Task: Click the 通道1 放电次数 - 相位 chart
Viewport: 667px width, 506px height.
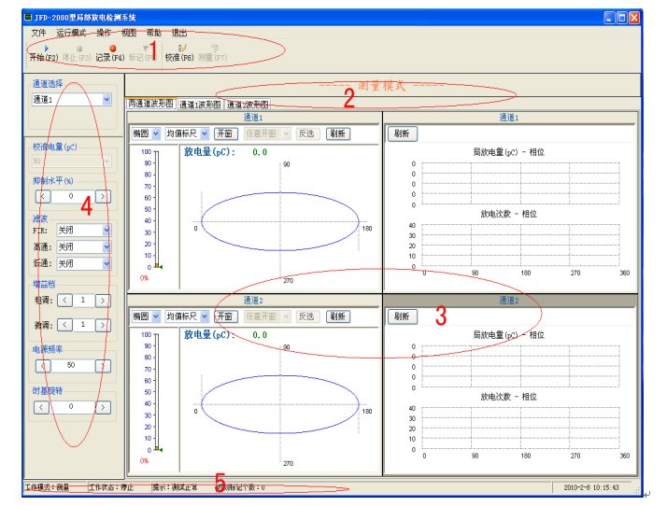Action: tap(520, 246)
